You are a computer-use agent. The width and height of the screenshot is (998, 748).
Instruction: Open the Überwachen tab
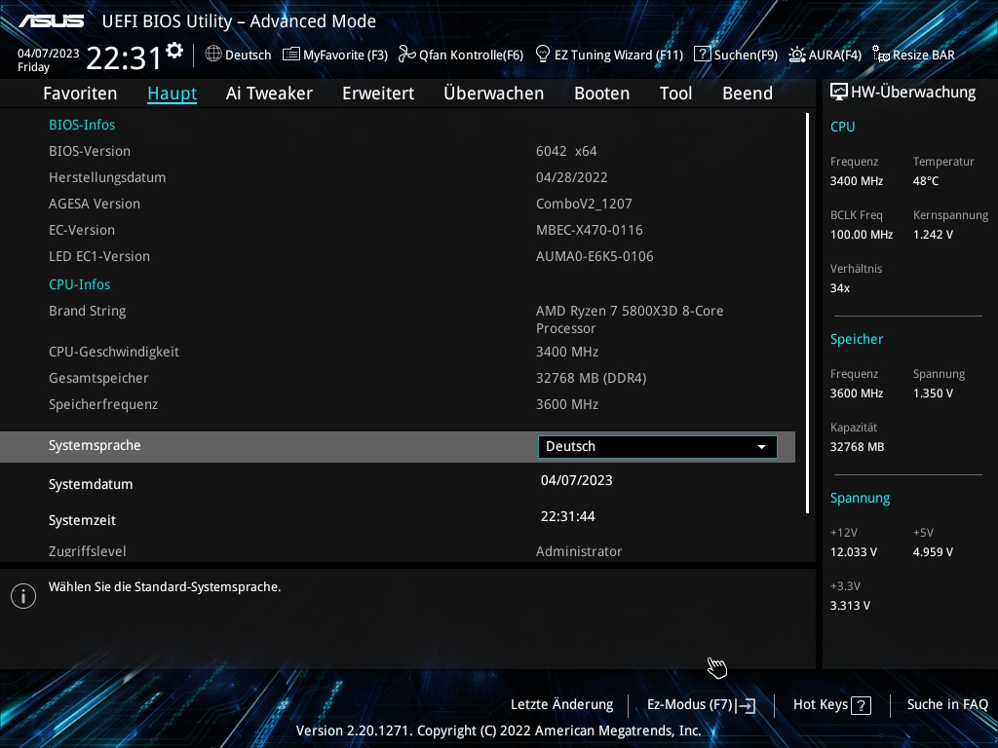494,93
